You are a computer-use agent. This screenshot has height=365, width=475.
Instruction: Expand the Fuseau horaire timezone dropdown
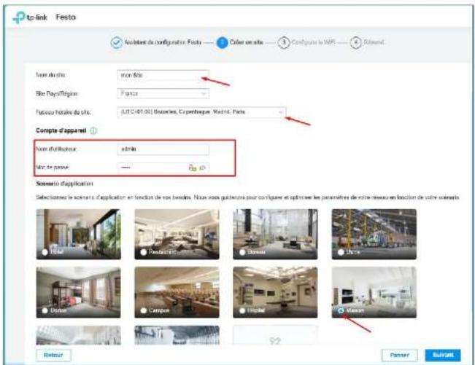click(201, 112)
